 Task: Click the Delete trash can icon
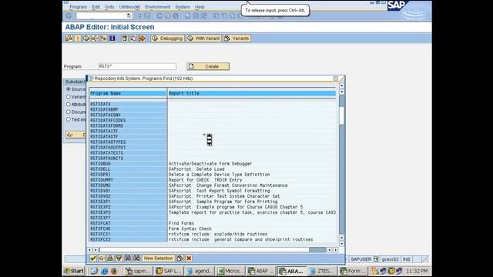click(125, 38)
